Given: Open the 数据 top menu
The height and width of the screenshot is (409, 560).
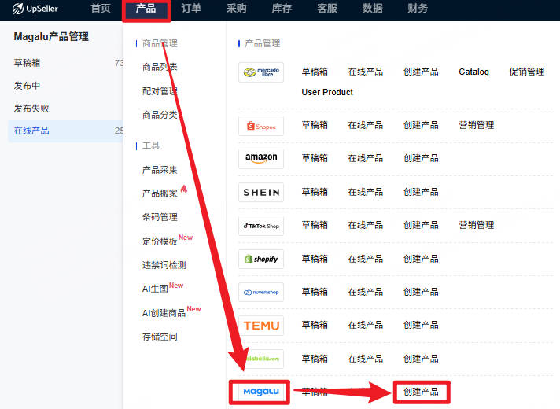Looking at the screenshot, I should click(373, 8).
